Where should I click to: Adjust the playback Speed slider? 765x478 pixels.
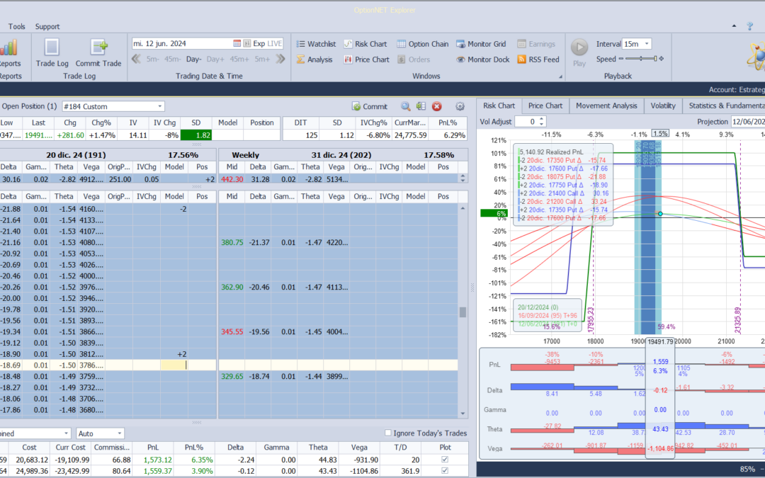[x=641, y=59]
